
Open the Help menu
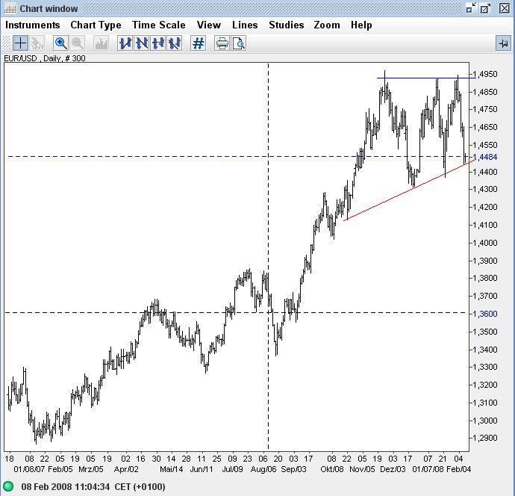[x=361, y=25]
